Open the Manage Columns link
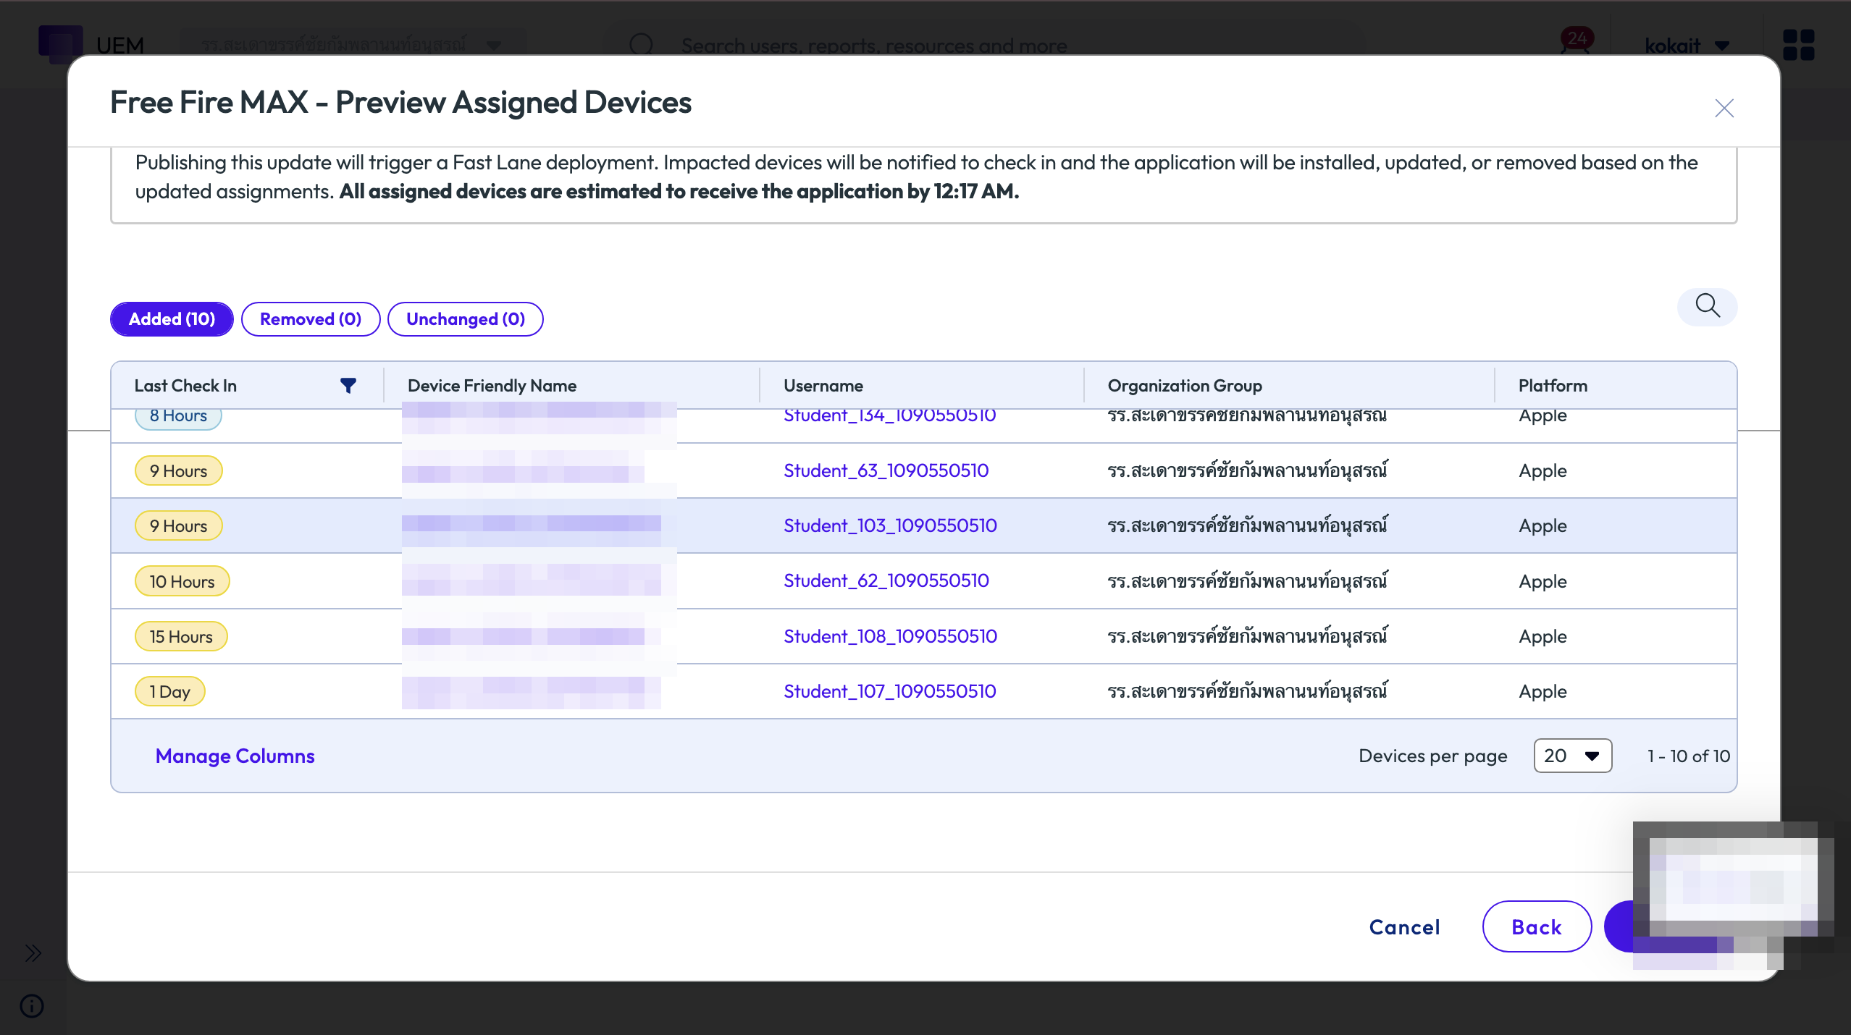The image size is (1851, 1035). 235,756
